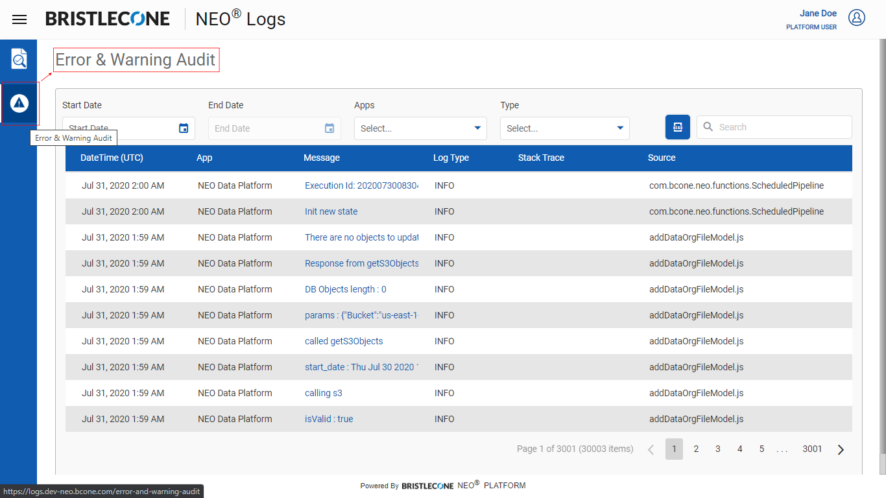Open 'There are no objects to update' message
Image resolution: width=886 pixels, height=498 pixels.
[361, 237]
